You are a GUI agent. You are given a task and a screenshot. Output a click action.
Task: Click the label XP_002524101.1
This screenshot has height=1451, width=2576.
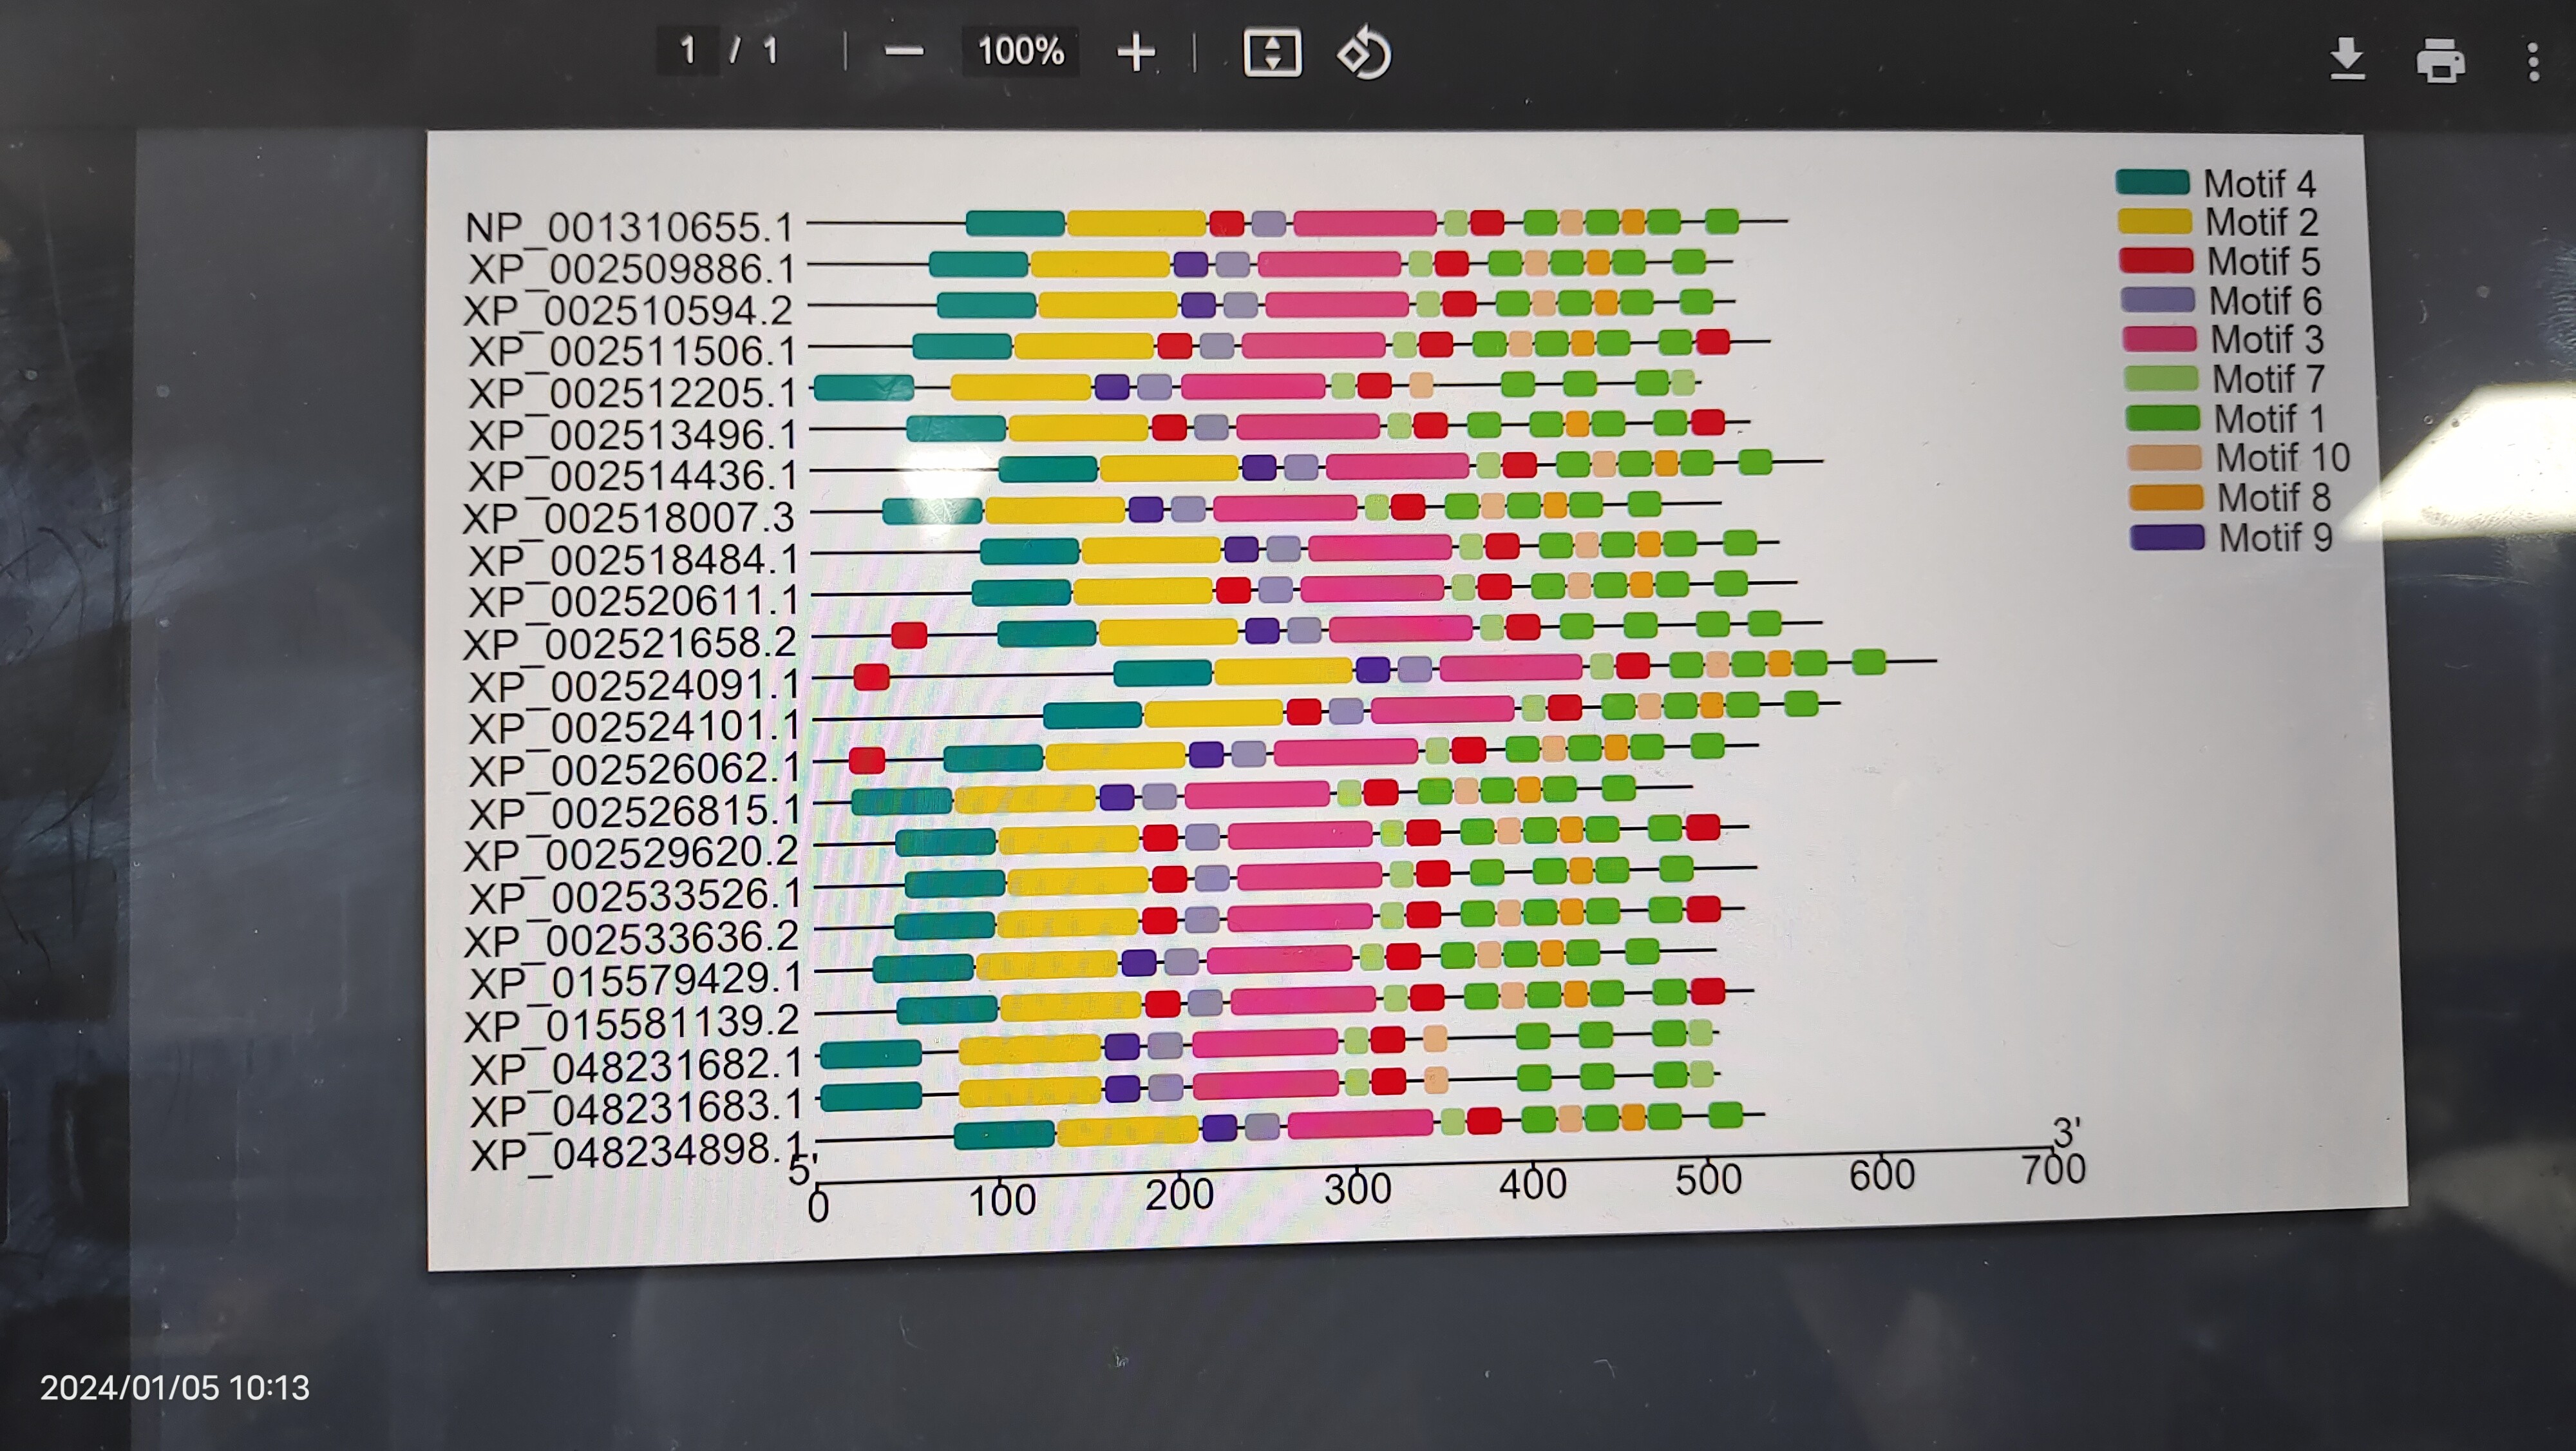point(634,727)
